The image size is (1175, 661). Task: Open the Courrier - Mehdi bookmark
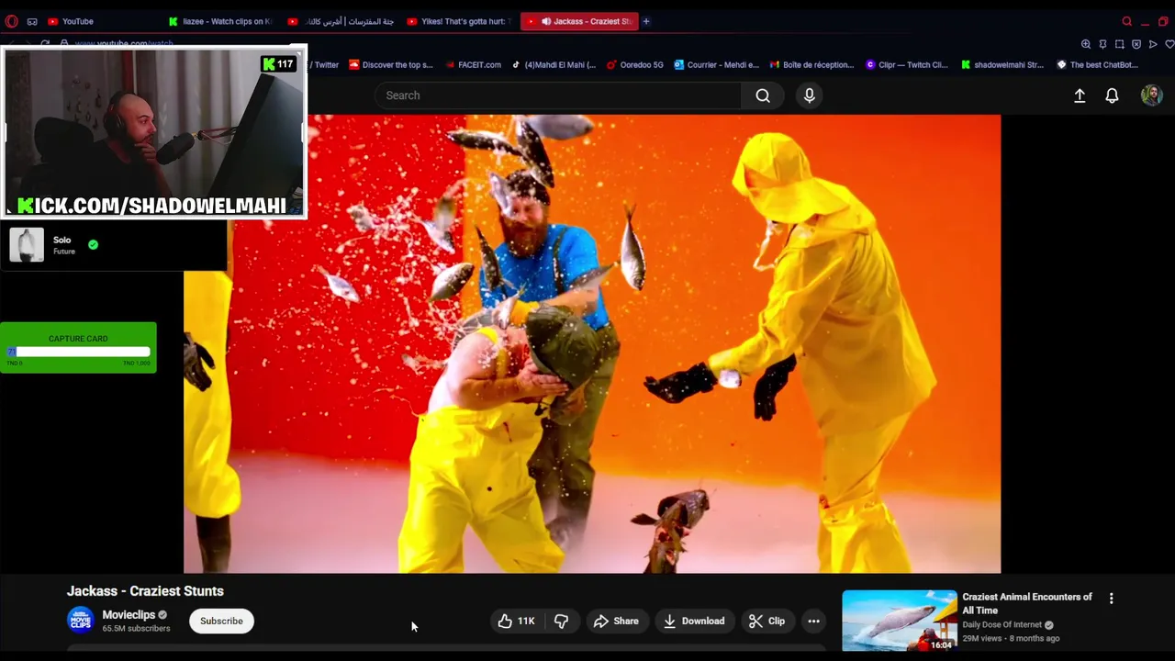[717, 65]
